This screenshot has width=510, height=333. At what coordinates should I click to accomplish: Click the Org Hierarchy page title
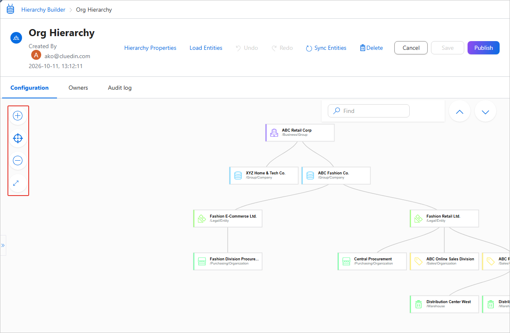click(x=62, y=33)
